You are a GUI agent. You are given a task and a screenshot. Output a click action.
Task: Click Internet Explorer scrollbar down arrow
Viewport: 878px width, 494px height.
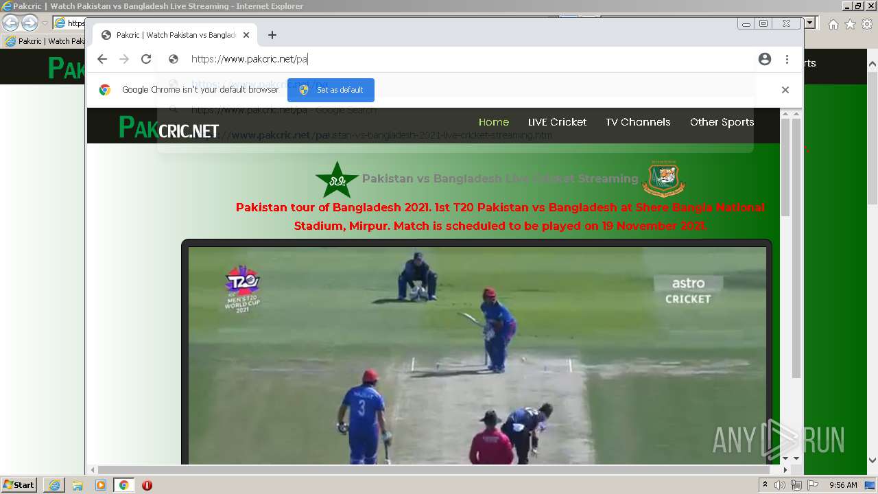(x=873, y=460)
